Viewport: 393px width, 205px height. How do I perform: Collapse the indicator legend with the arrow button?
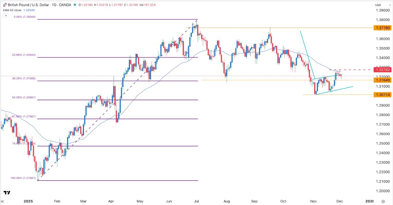6,16
